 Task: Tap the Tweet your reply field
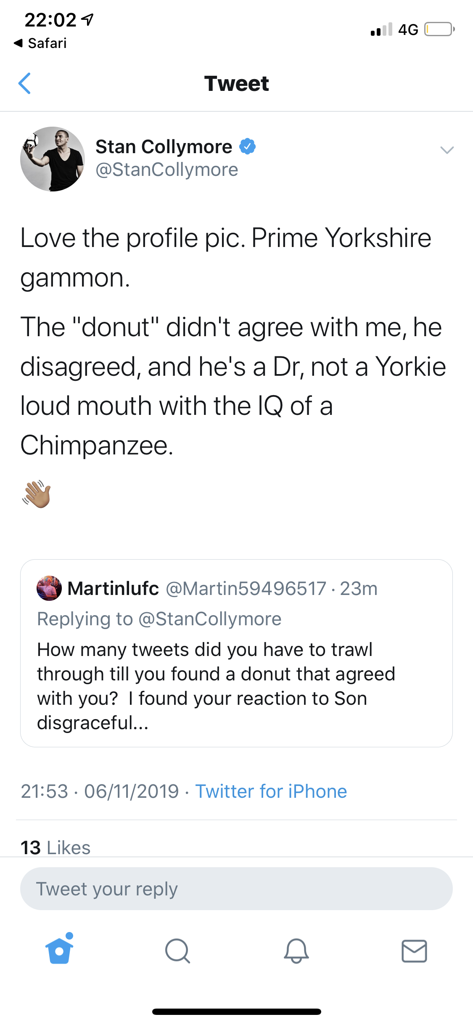(x=236, y=889)
